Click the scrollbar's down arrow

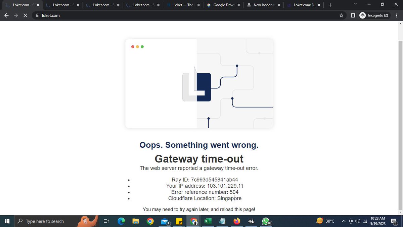pos(400,212)
